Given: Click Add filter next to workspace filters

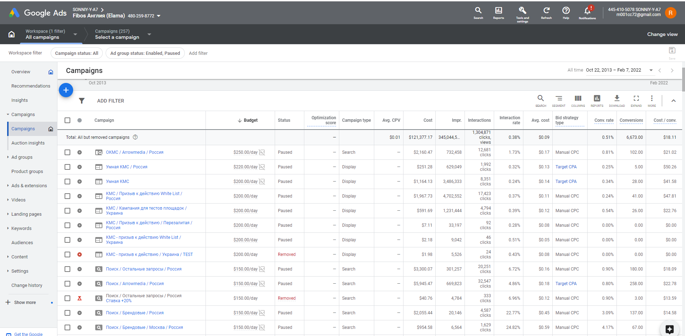Looking at the screenshot, I should pos(198,53).
